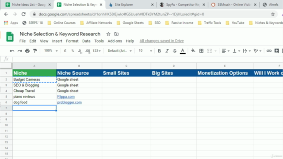Open the File menu
Image resolution: width=283 pixels, height=159 pixels.
pyautogui.click(x=23, y=41)
